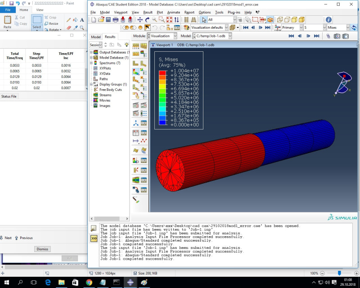Click the Plot Undeformed Shape icon
Image resolution: width=360 pixels, height=288 pixels.
click(136, 63)
